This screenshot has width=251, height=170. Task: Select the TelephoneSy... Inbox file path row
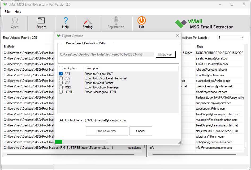[x=72, y=148]
